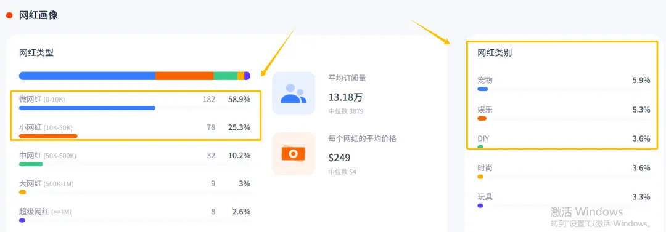The image size is (666, 232).
Task: Click the 3% percentage value
Action: 244,183
